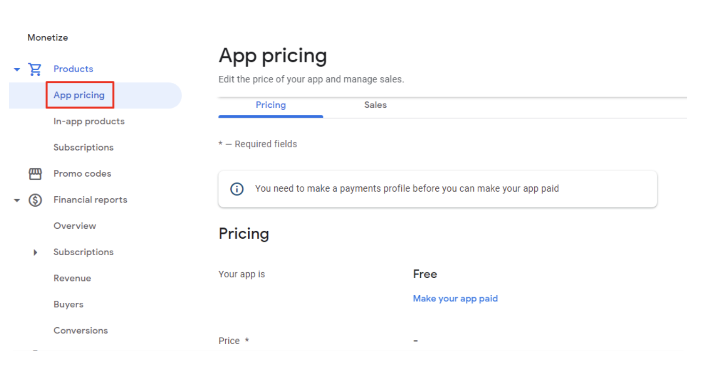Select the Pricing tab
The height and width of the screenshot is (371, 708).
270,105
